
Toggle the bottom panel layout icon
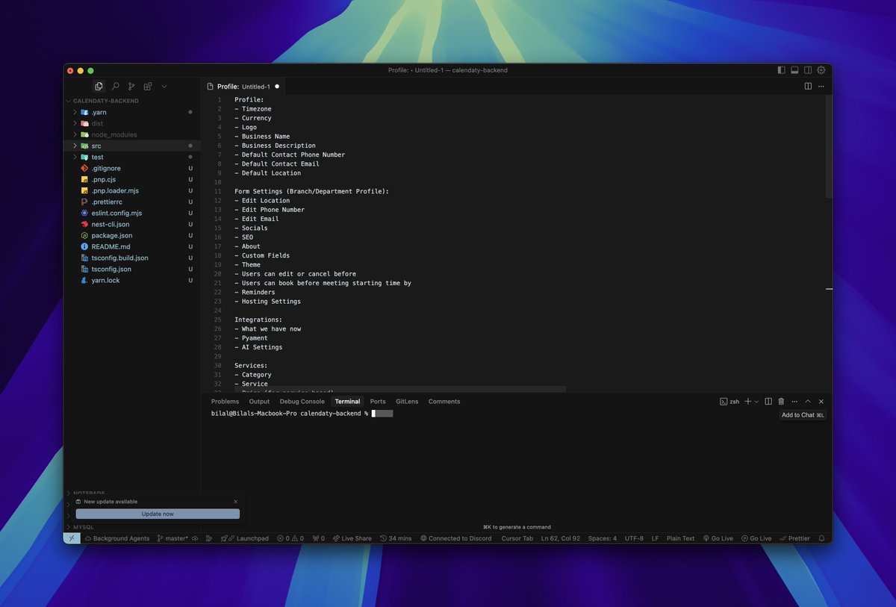pos(794,70)
